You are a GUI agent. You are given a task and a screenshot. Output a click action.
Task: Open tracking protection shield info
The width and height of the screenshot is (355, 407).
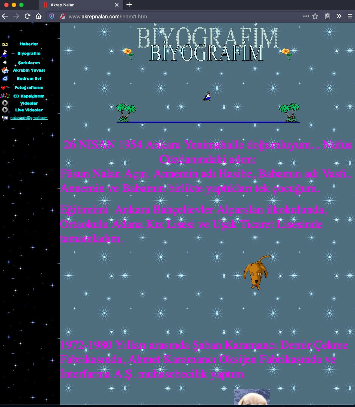click(52, 17)
